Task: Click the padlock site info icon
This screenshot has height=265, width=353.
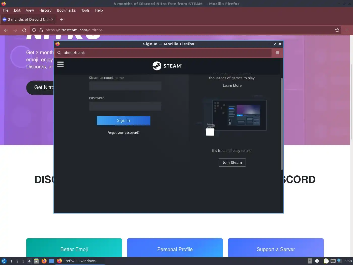Action: 41,30
